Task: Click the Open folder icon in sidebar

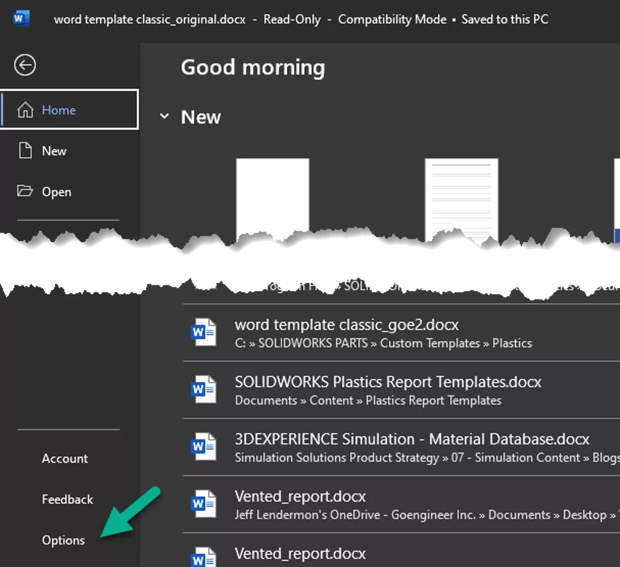Action: 25,191
